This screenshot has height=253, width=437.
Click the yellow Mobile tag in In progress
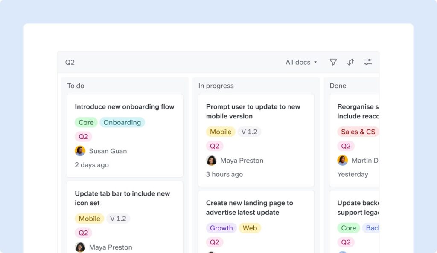tap(220, 132)
